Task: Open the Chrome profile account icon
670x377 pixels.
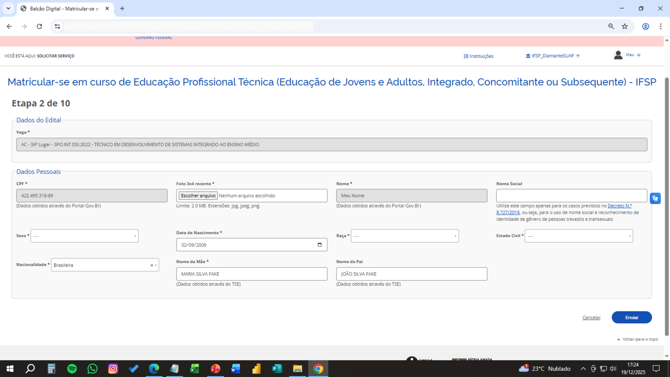Action: [646, 26]
